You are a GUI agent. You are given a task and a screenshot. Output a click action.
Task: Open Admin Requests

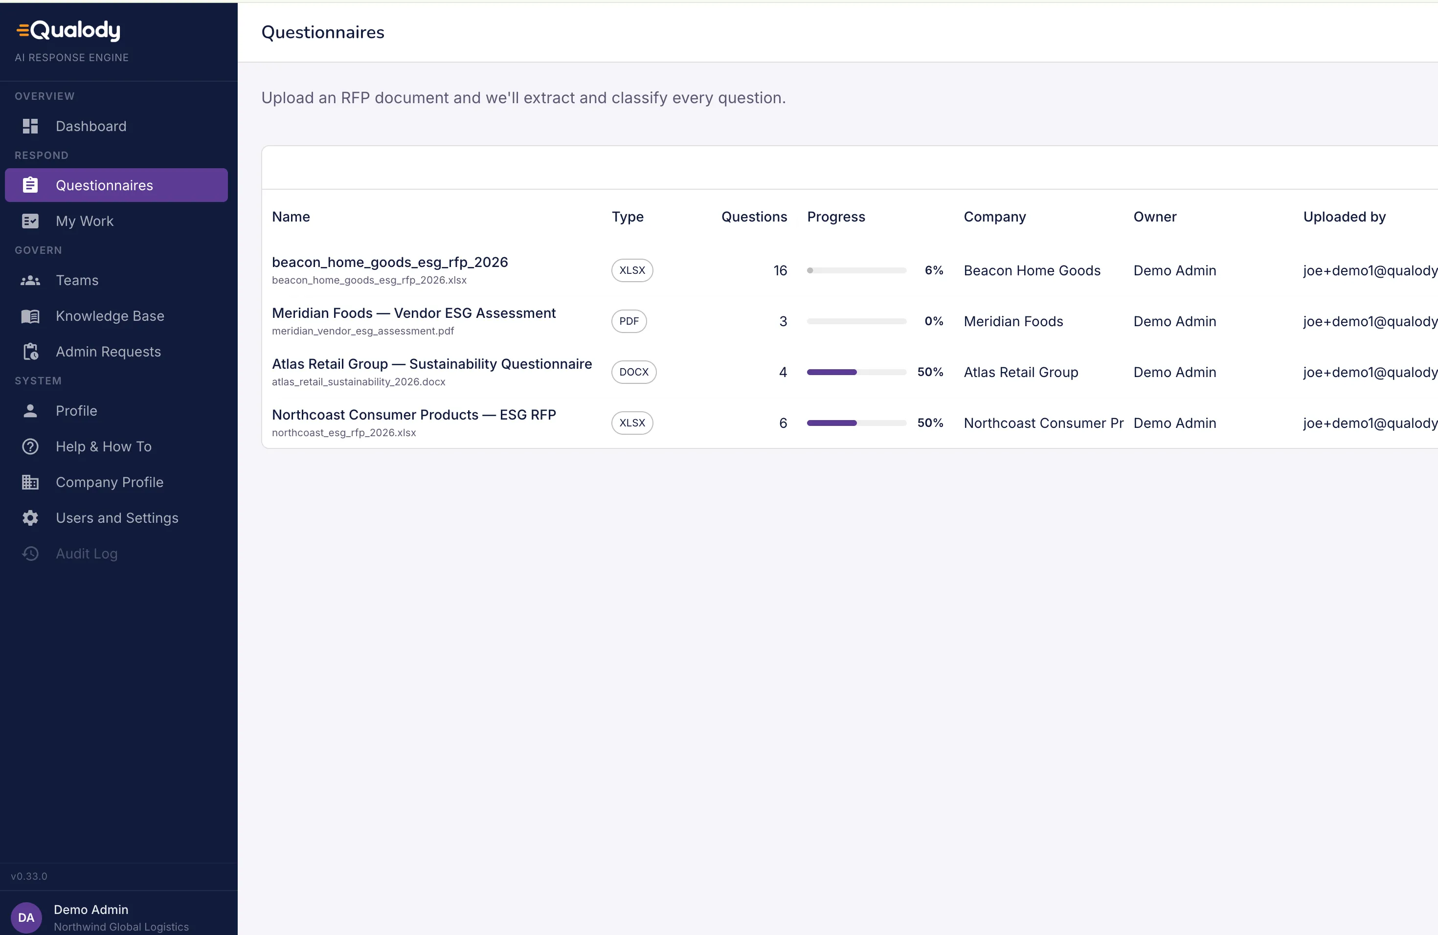pyautogui.click(x=116, y=352)
